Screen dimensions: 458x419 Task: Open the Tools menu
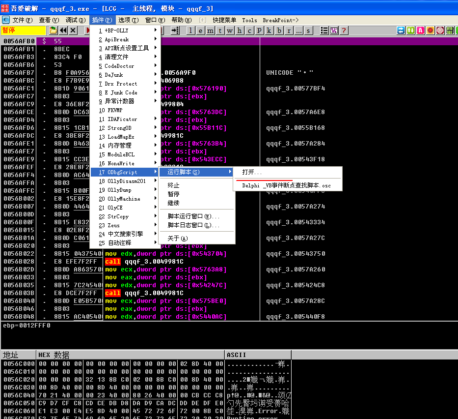[249, 20]
